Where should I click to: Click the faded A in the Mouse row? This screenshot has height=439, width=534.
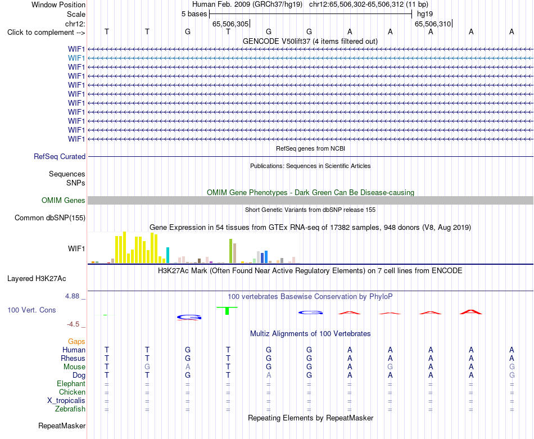[x=188, y=367]
